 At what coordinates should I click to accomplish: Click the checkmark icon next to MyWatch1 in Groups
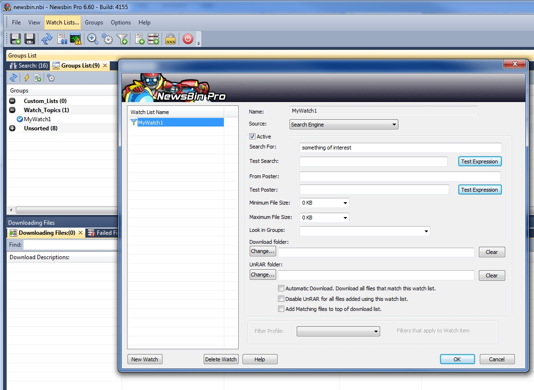coord(20,119)
